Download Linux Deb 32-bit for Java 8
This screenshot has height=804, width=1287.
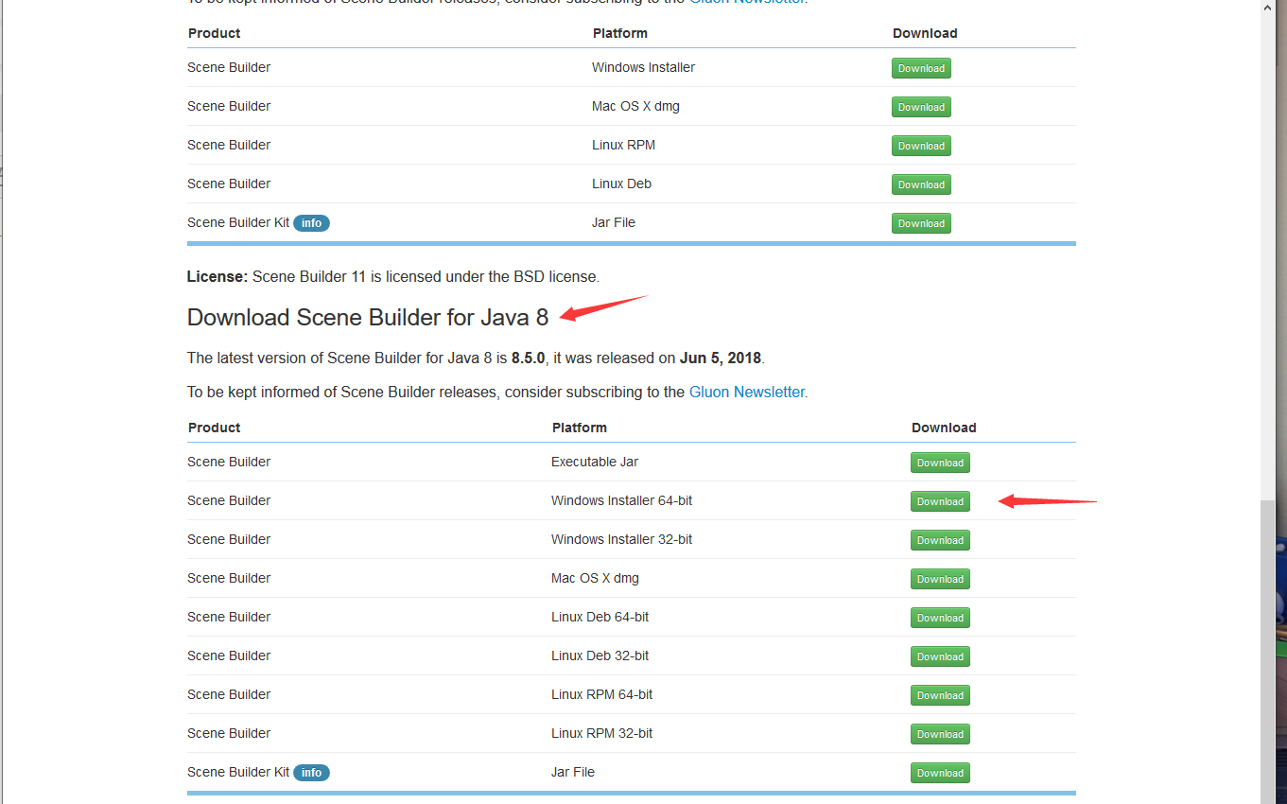pyautogui.click(x=939, y=655)
